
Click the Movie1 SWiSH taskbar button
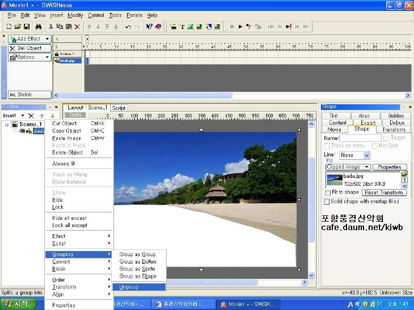247,304
